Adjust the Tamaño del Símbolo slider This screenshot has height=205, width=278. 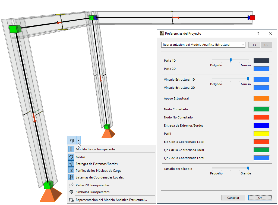248,168
